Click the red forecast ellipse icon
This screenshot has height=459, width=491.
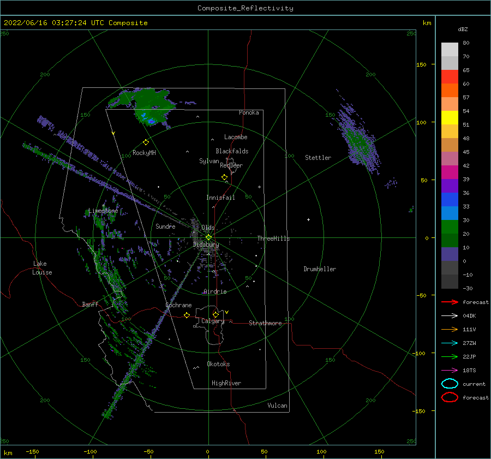(450, 397)
